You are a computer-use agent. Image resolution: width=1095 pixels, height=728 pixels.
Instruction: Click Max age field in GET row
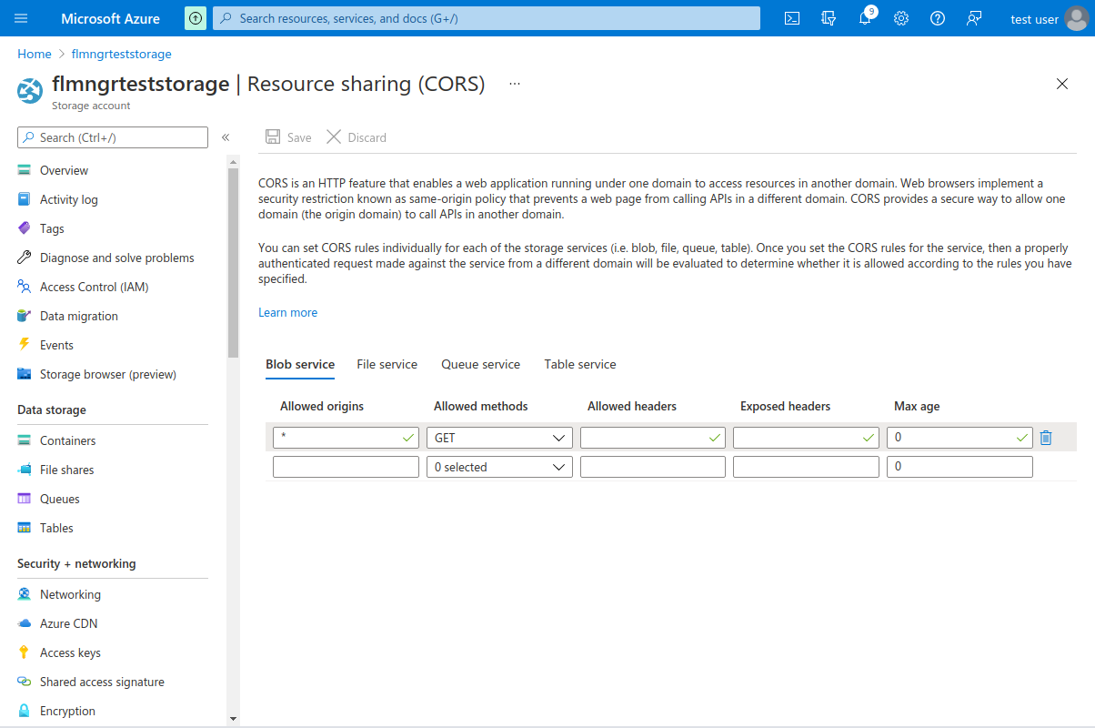coord(959,438)
